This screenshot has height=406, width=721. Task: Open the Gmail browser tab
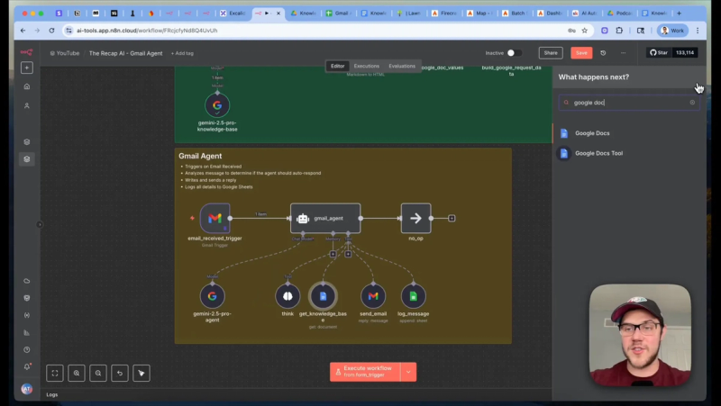338,14
